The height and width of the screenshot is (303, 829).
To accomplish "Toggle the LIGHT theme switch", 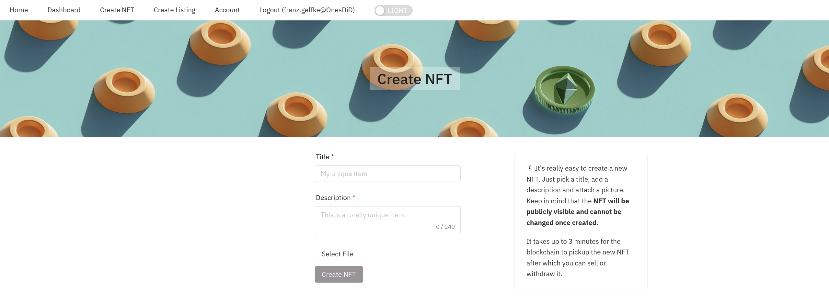I will (x=393, y=10).
